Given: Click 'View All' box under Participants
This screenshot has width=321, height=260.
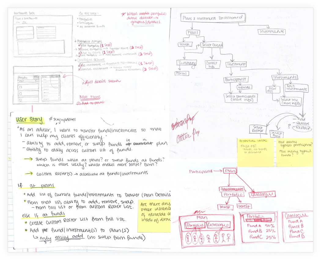Looking at the screenshot, I should 244,87.
